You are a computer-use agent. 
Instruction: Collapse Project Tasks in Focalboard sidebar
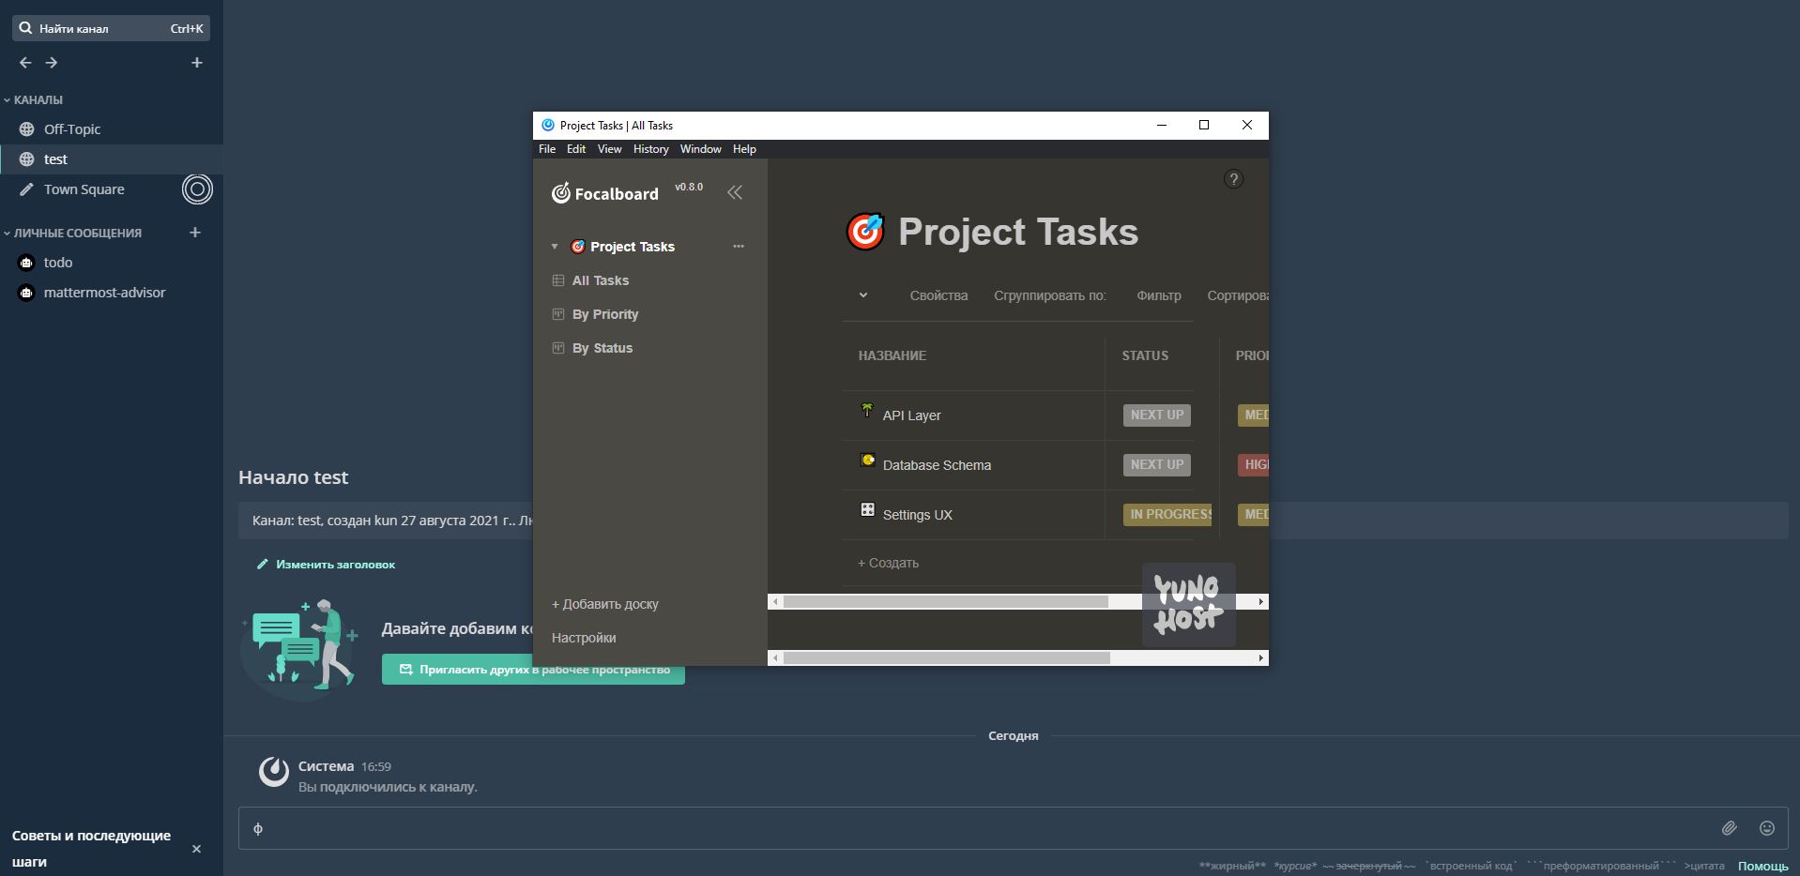click(554, 246)
